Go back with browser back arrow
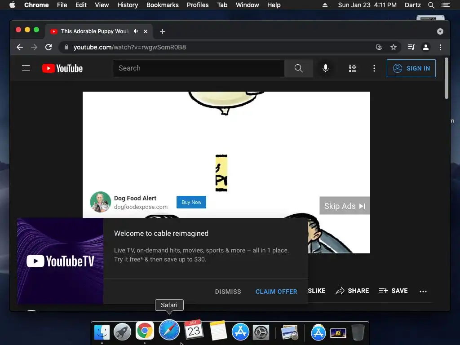The height and width of the screenshot is (345, 460). tap(20, 47)
